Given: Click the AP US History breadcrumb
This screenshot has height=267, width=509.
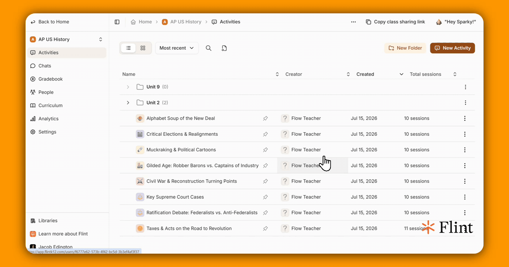Looking at the screenshot, I should tap(182, 22).
